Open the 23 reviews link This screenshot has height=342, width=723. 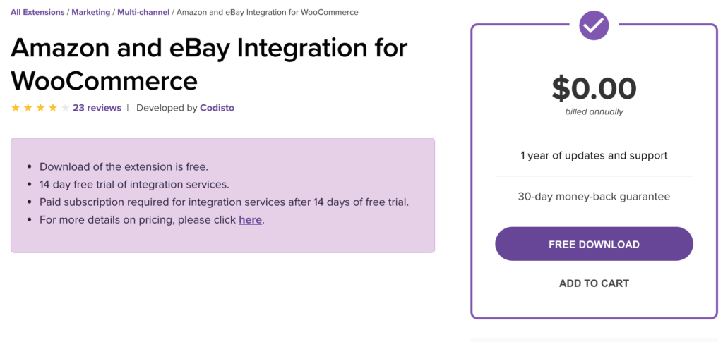click(97, 108)
